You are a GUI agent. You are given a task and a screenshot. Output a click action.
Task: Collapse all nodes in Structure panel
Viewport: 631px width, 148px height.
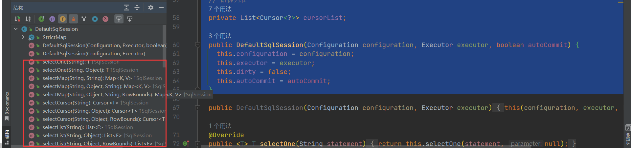(x=137, y=8)
